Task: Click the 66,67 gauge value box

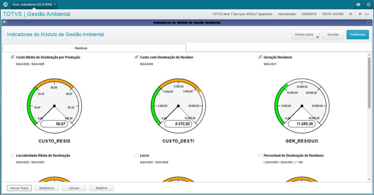Action: [54, 124]
